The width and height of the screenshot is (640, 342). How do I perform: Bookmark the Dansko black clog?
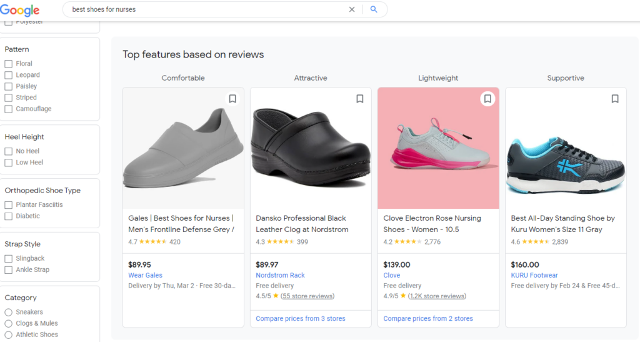[x=360, y=99]
